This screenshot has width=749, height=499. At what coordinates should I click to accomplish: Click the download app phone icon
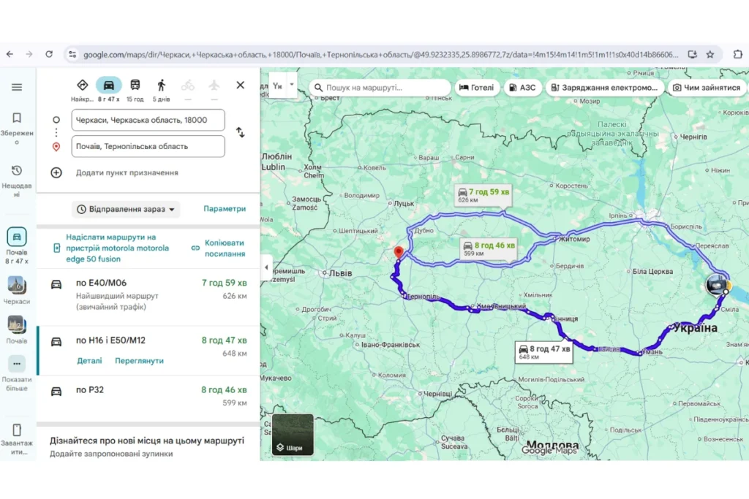[x=17, y=430]
